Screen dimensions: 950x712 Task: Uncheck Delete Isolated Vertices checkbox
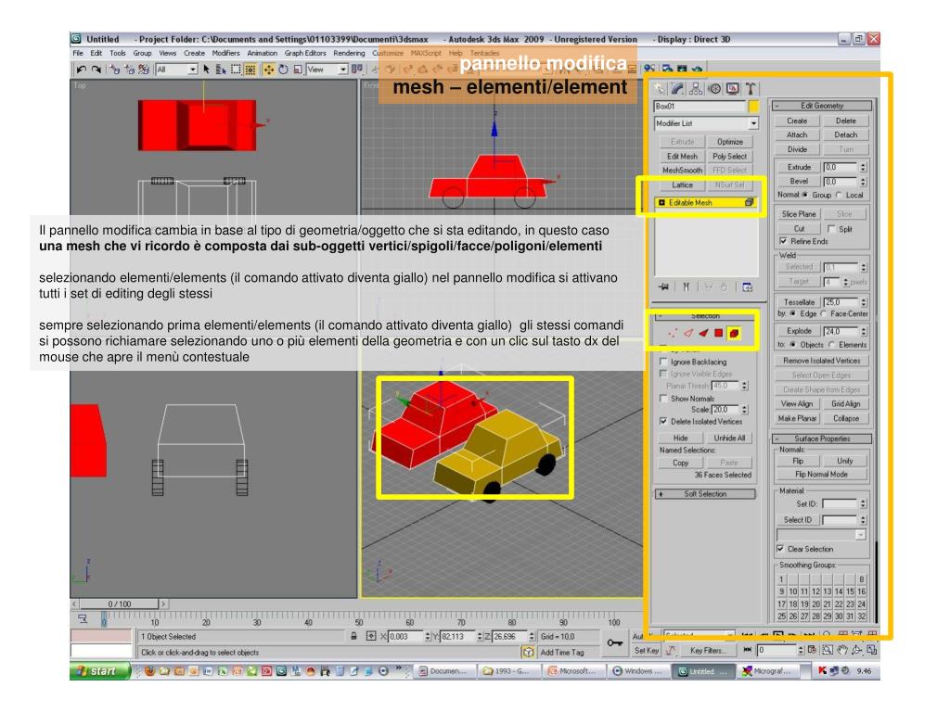[x=663, y=422]
